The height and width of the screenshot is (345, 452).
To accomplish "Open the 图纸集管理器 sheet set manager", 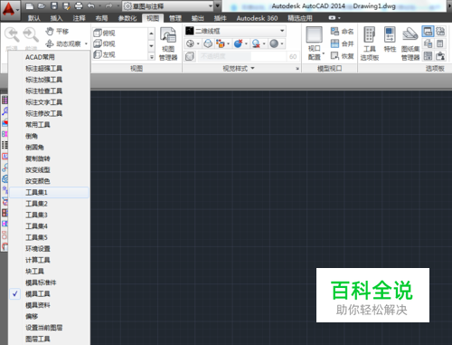I will (x=410, y=43).
